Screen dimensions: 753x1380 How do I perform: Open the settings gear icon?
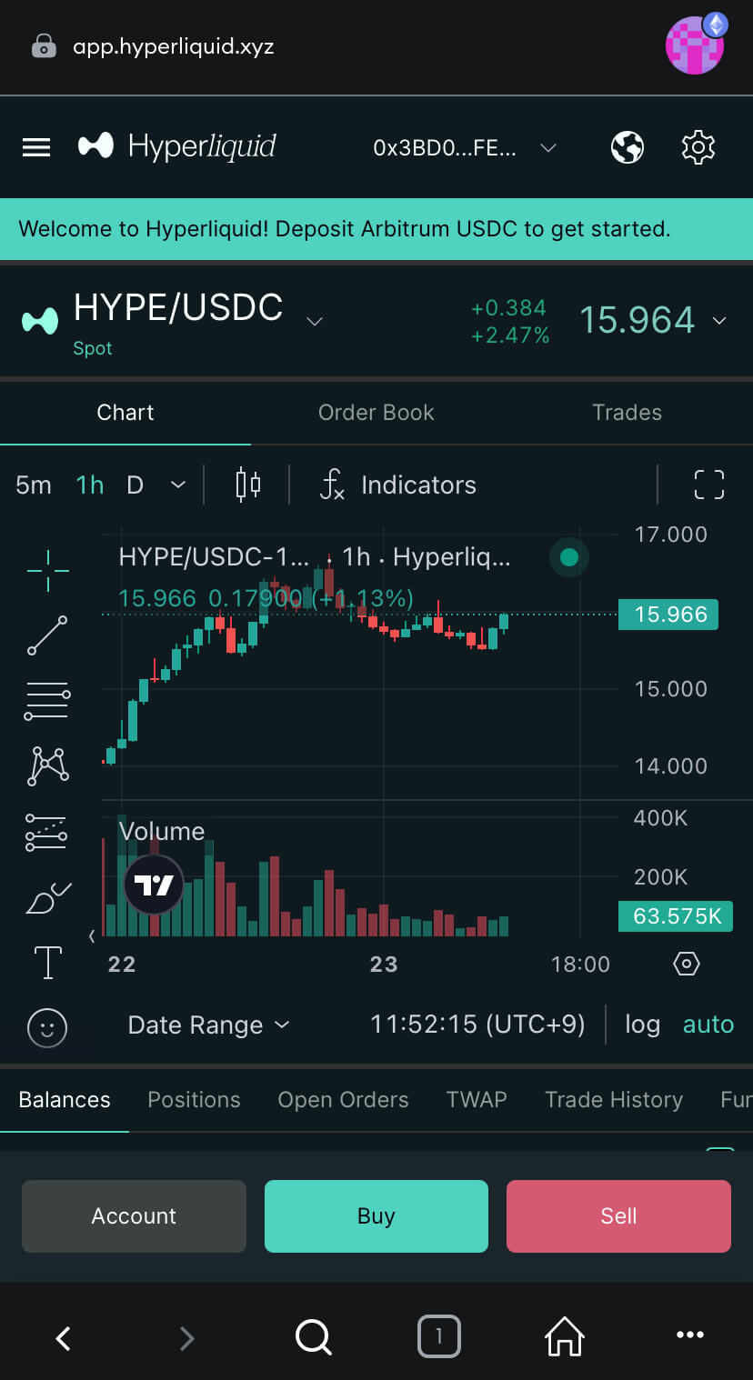[698, 146]
